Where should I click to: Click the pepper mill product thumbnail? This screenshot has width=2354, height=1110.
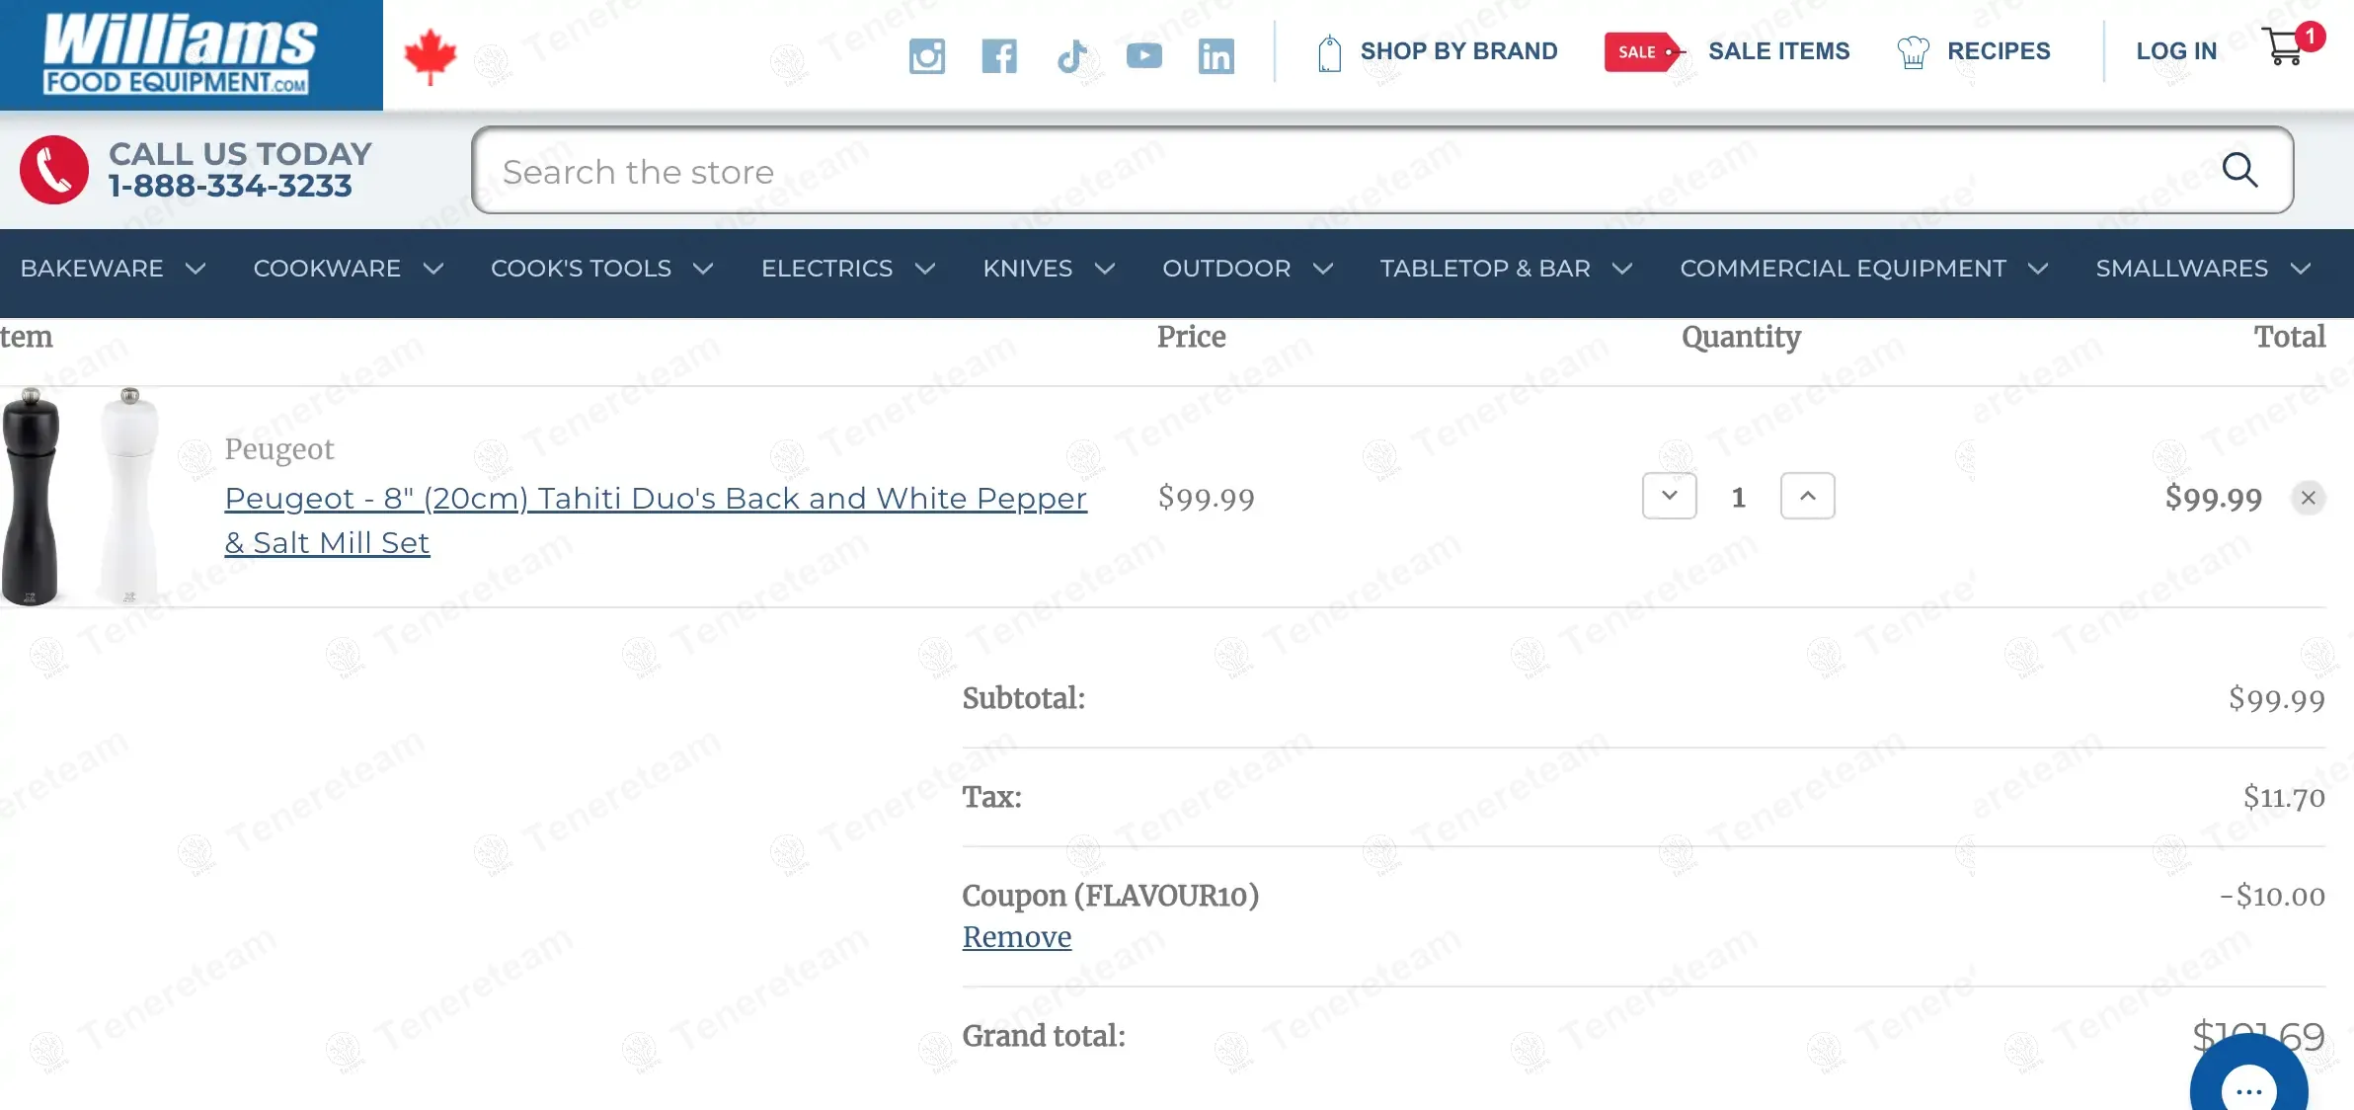[x=81, y=496]
